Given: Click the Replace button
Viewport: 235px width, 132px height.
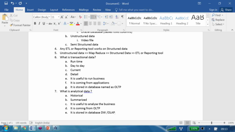Looking at the screenshot, I should [x=218, y=20].
